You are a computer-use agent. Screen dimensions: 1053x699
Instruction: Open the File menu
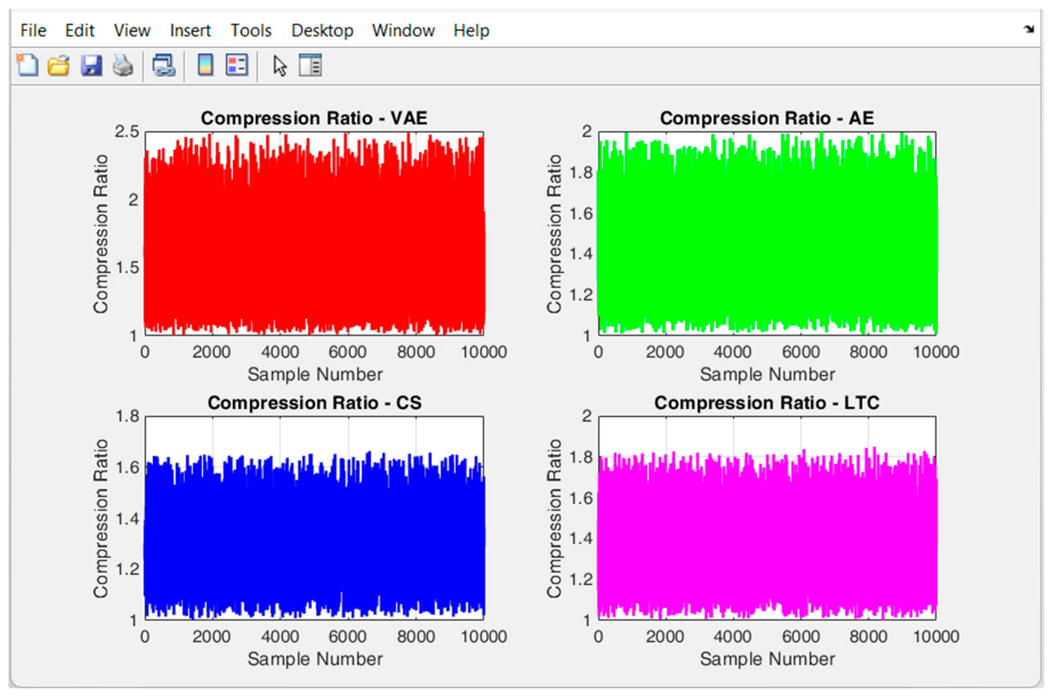click(x=33, y=30)
